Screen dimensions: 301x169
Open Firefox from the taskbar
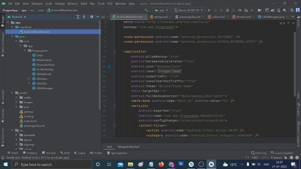(x=161, y=164)
